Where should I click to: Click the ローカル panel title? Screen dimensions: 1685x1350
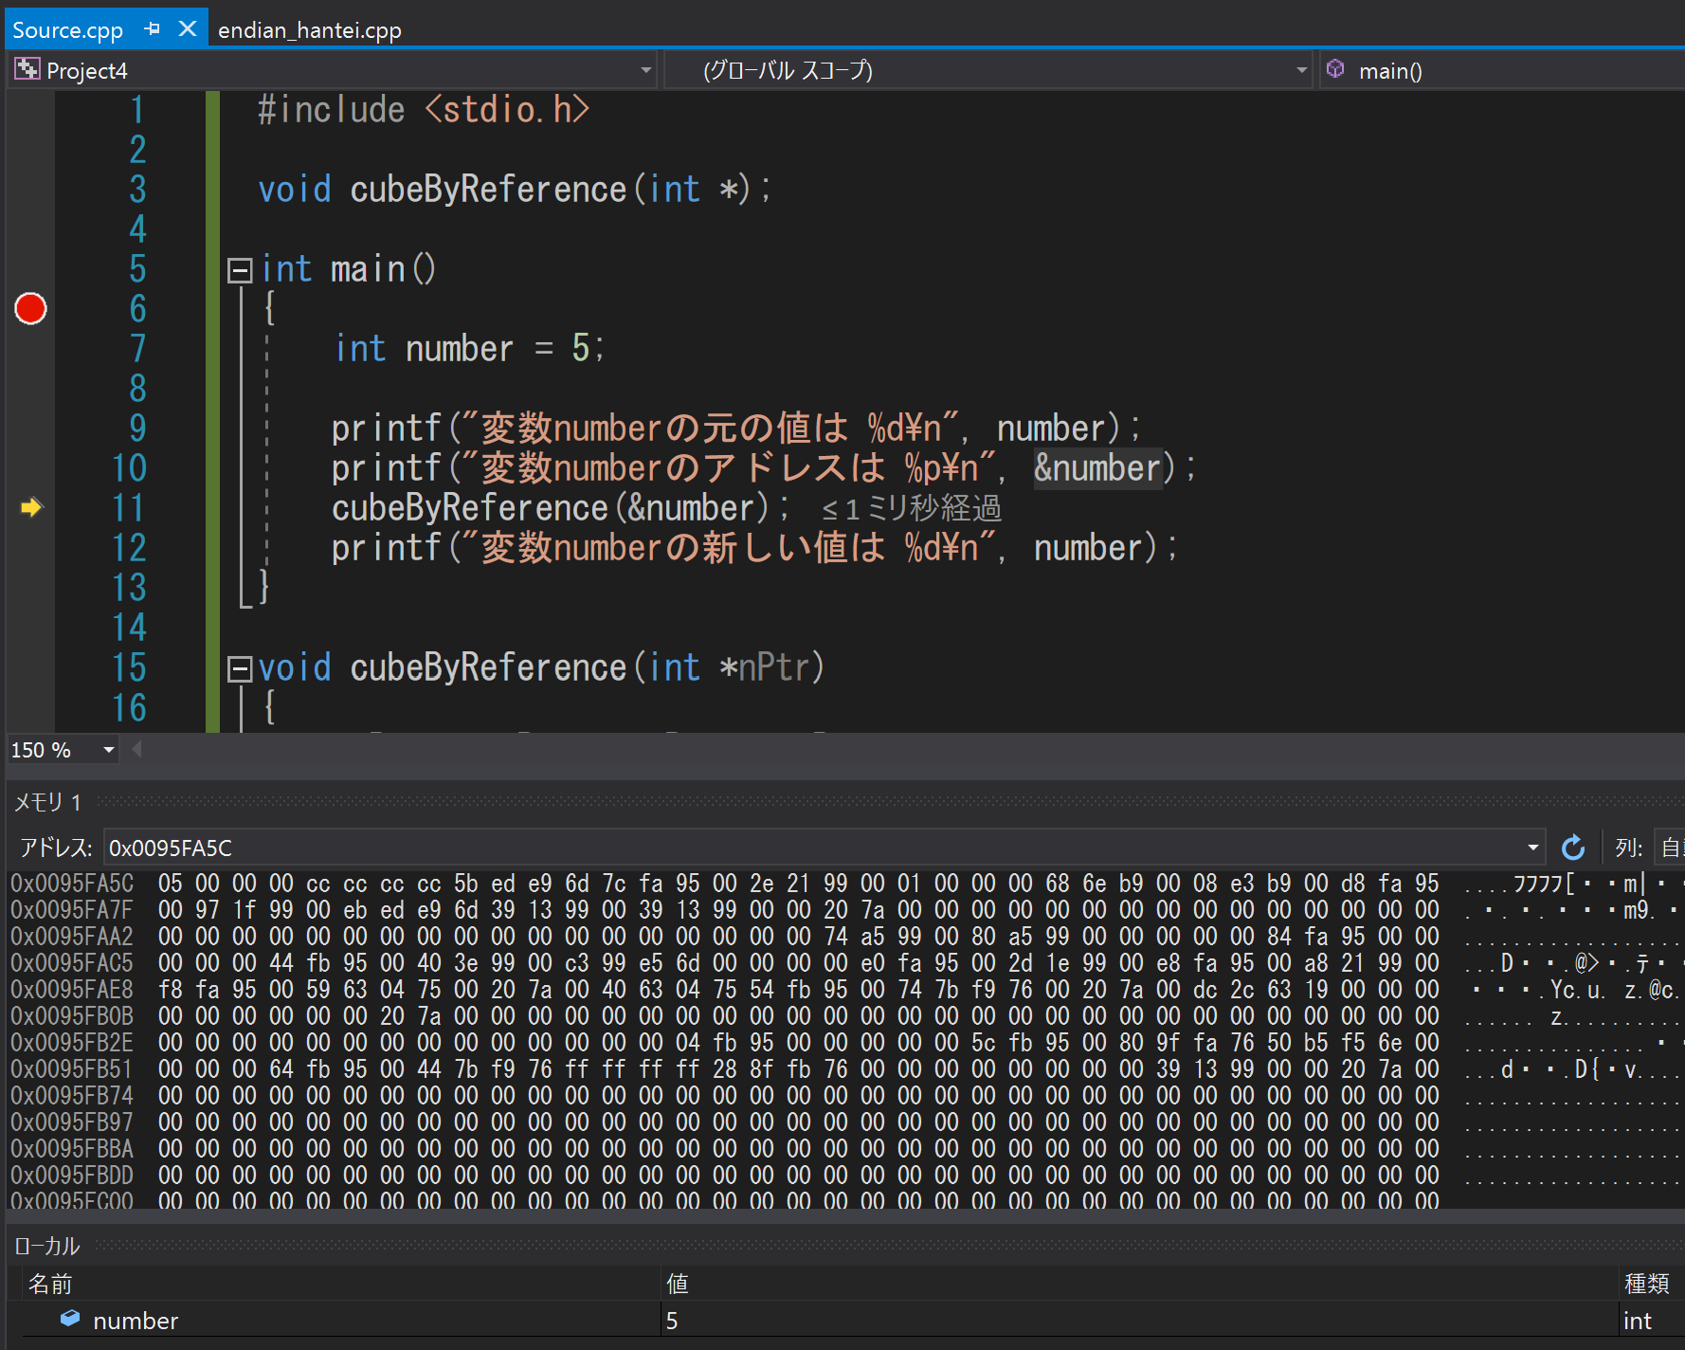[47, 1246]
